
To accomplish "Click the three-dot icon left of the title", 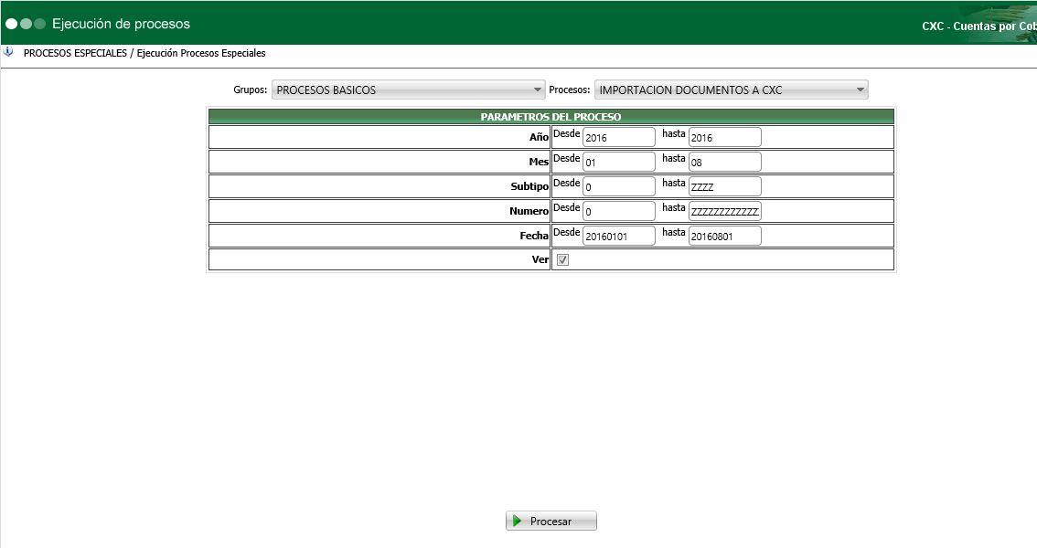I will tap(26, 24).
